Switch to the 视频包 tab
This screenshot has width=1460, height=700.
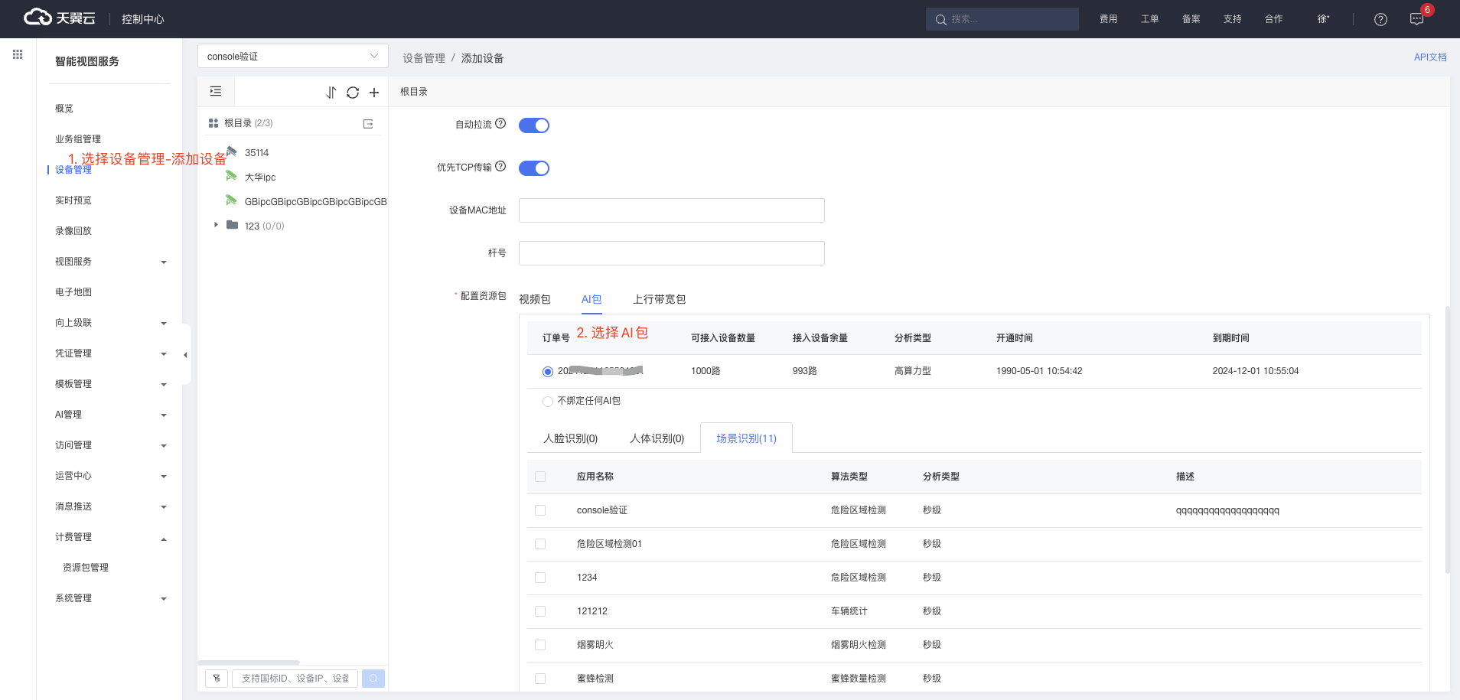(535, 299)
